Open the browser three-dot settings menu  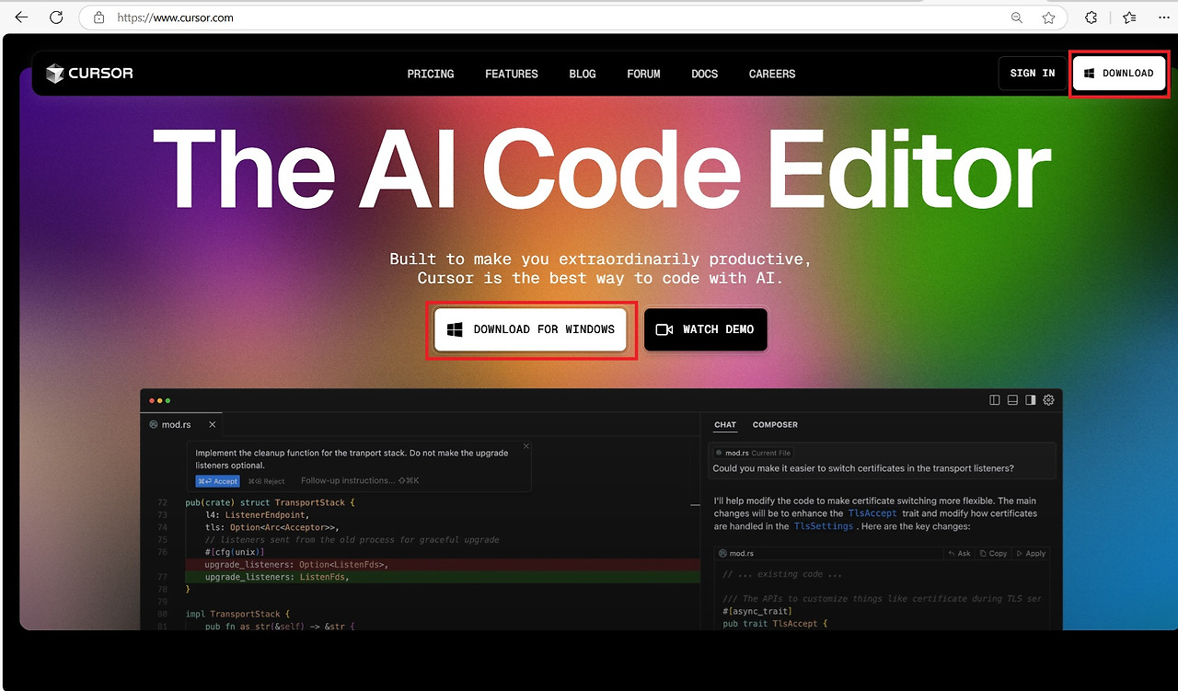[x=1162, y=17]
